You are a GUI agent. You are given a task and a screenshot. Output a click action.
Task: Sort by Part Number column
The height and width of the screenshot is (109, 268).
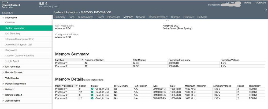coord(140,86)
